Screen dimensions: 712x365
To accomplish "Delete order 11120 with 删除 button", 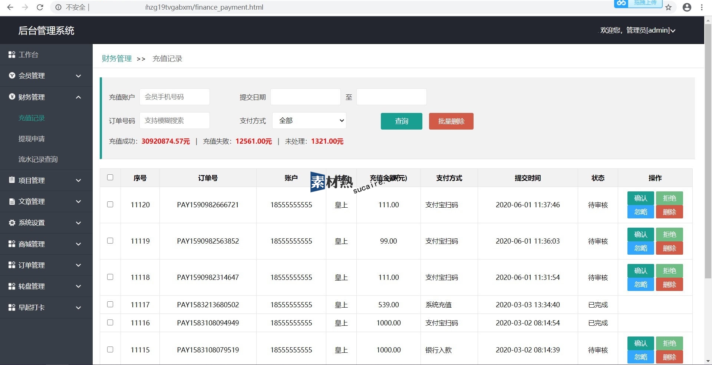I will [669, 212].
